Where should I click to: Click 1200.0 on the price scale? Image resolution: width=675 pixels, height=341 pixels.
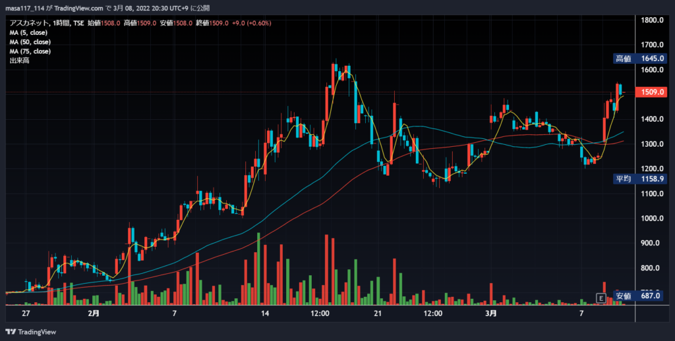tap(652, 169)
